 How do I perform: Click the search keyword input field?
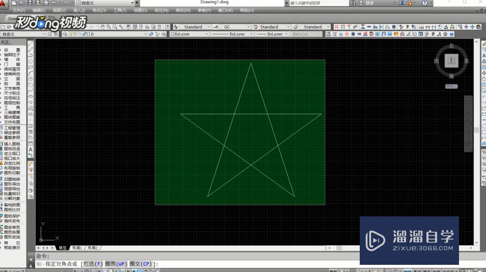(319, 3)
